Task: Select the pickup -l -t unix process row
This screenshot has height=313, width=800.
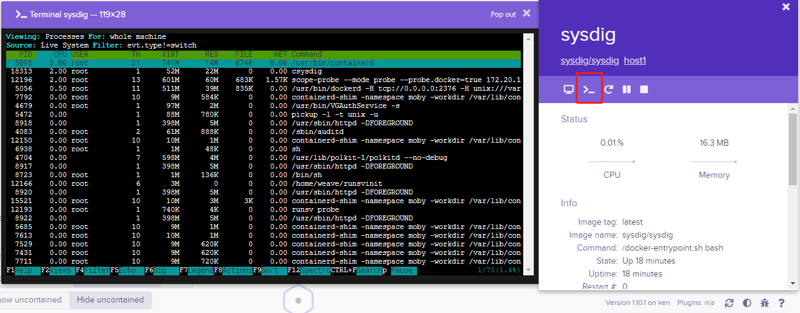Action: click(x=264, y=115)
